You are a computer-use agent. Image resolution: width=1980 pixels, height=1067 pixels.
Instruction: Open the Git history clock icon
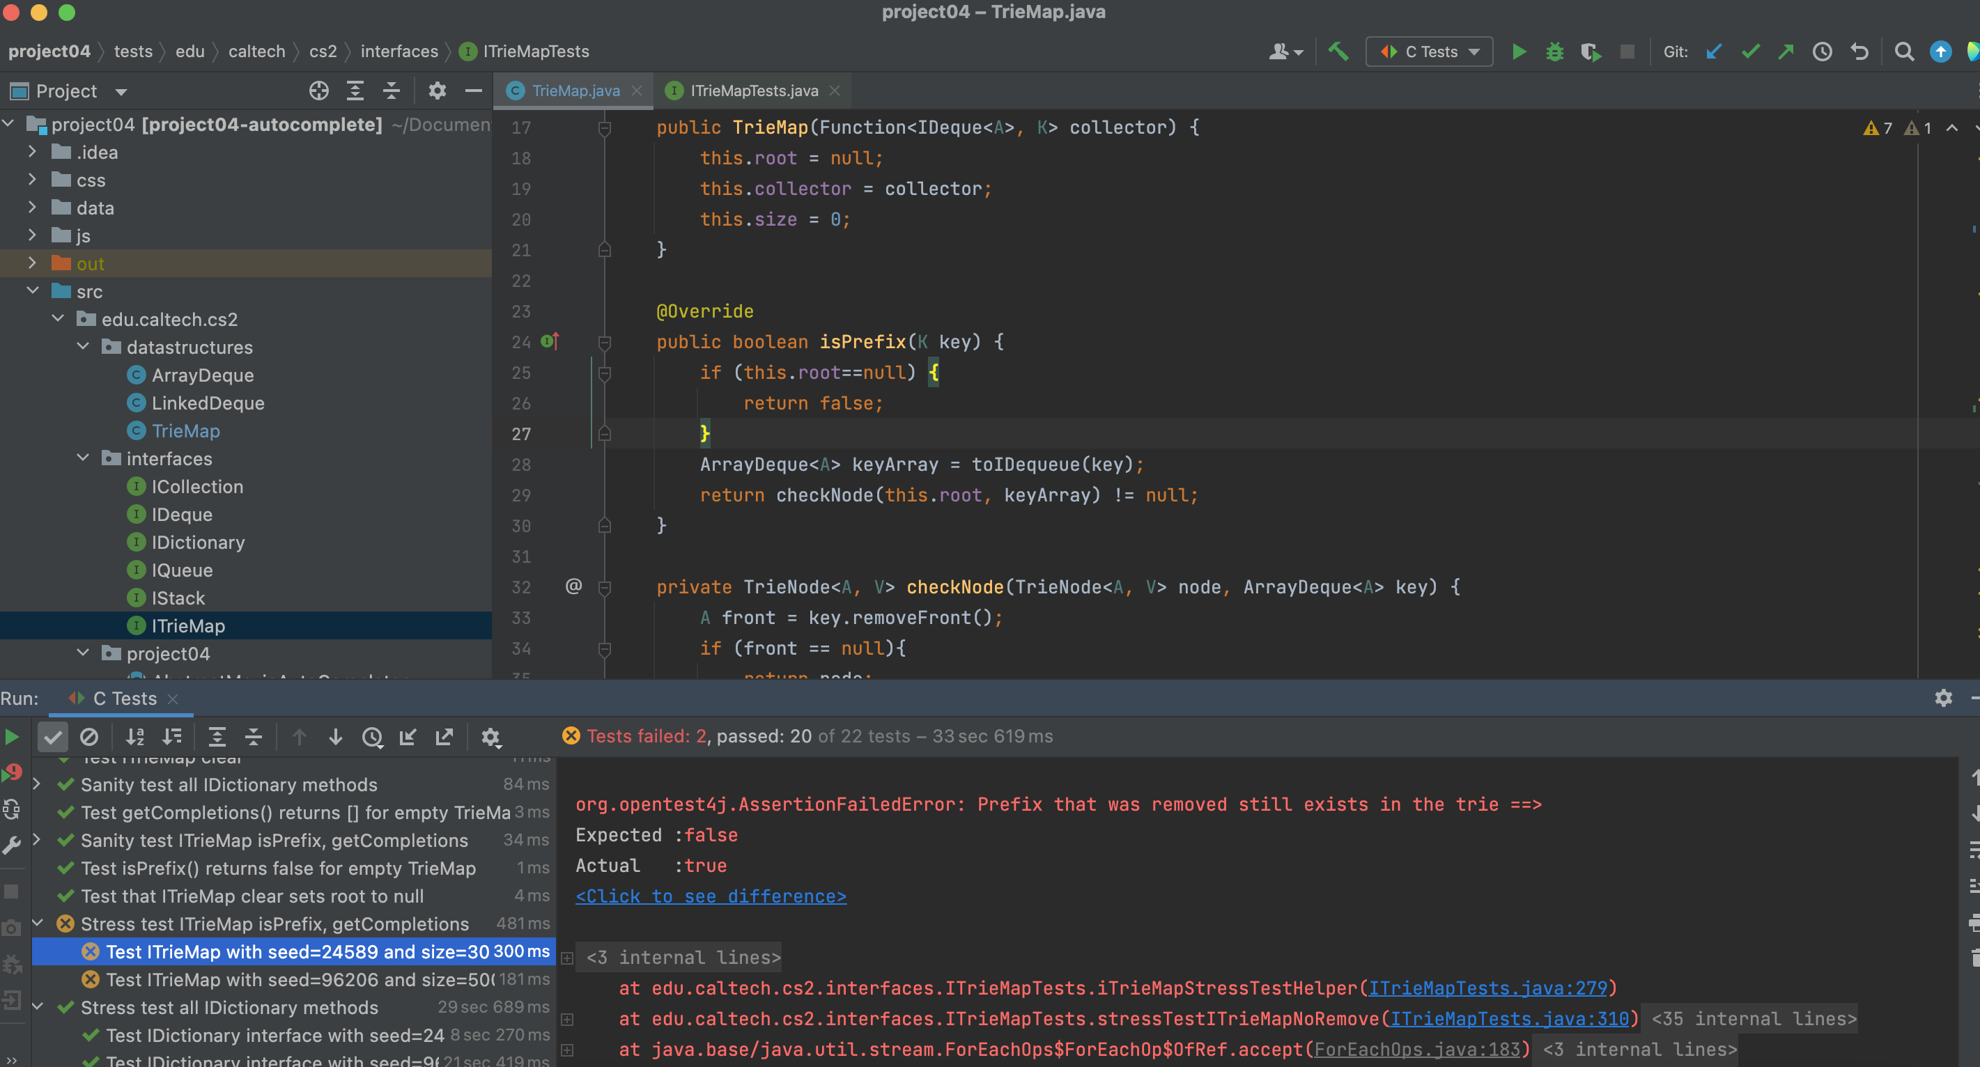1823,52
